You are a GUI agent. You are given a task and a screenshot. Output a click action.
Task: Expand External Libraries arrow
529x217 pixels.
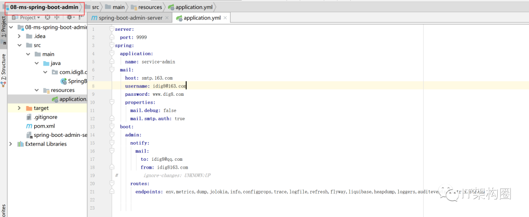11,144
